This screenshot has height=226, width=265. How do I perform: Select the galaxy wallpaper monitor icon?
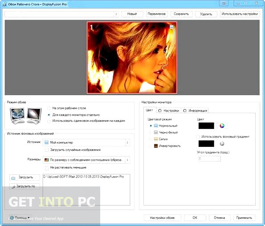click(34, 115)
